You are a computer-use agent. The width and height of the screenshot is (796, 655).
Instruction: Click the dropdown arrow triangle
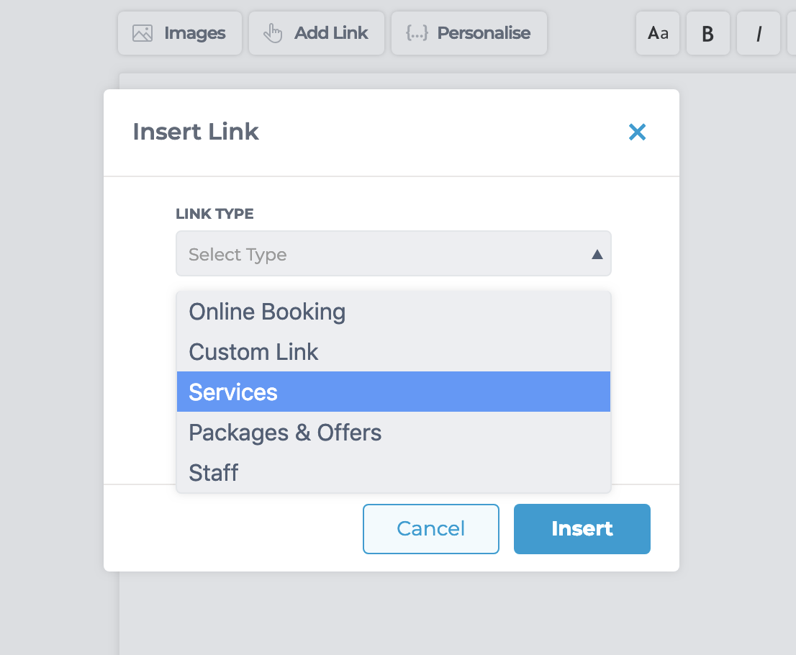597,254
